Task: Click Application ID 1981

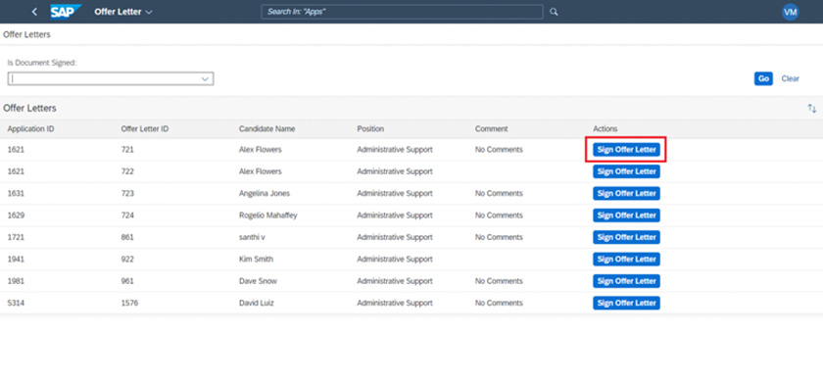Action: tap(16, 281)
